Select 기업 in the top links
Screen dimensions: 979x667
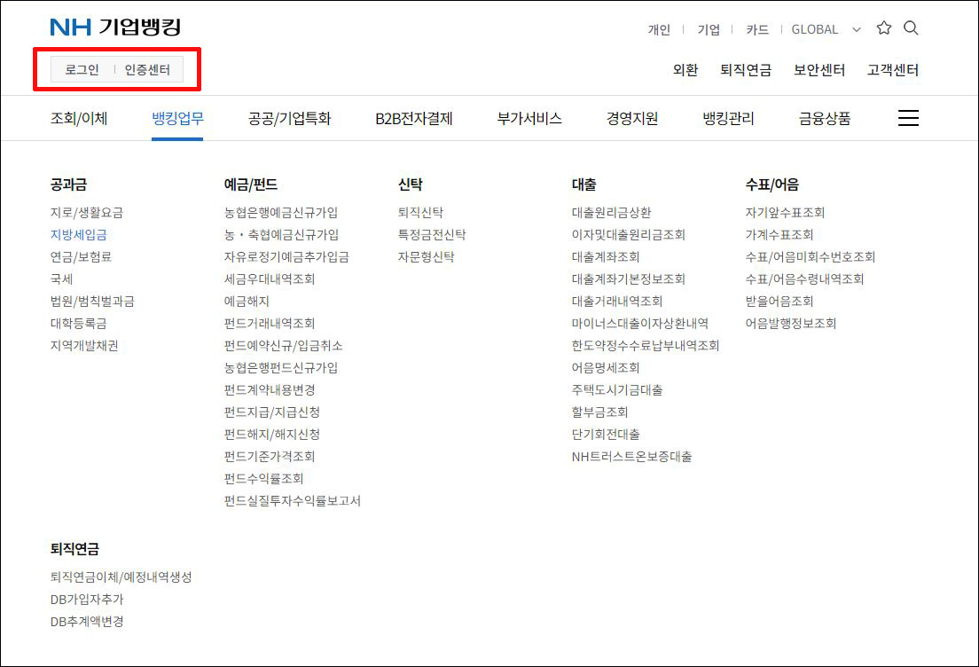point(709,29)
